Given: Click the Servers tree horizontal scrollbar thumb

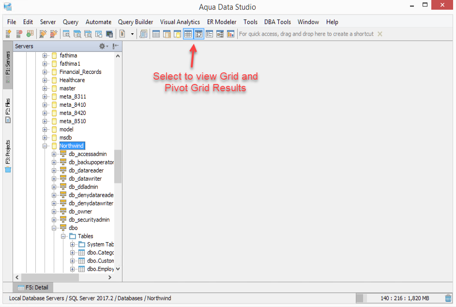Looking at the screenshot, I should 50,278.
